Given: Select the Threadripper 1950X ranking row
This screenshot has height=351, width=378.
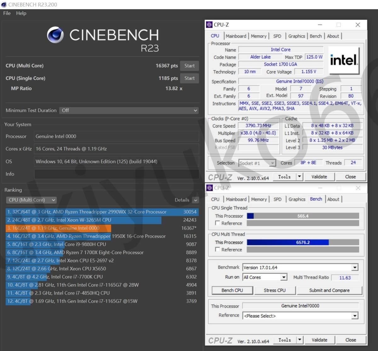Looking at the screenshot, I should coord(102,236).
